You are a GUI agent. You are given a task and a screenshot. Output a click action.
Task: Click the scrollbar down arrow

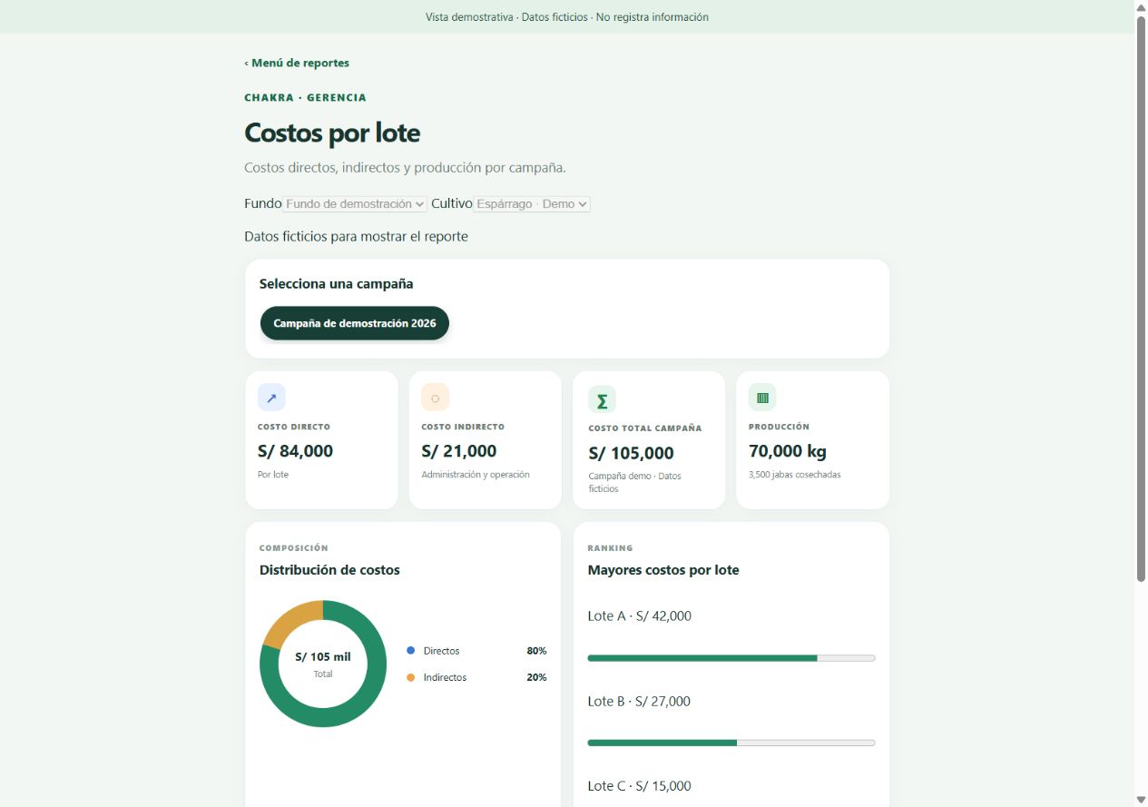1141,800
